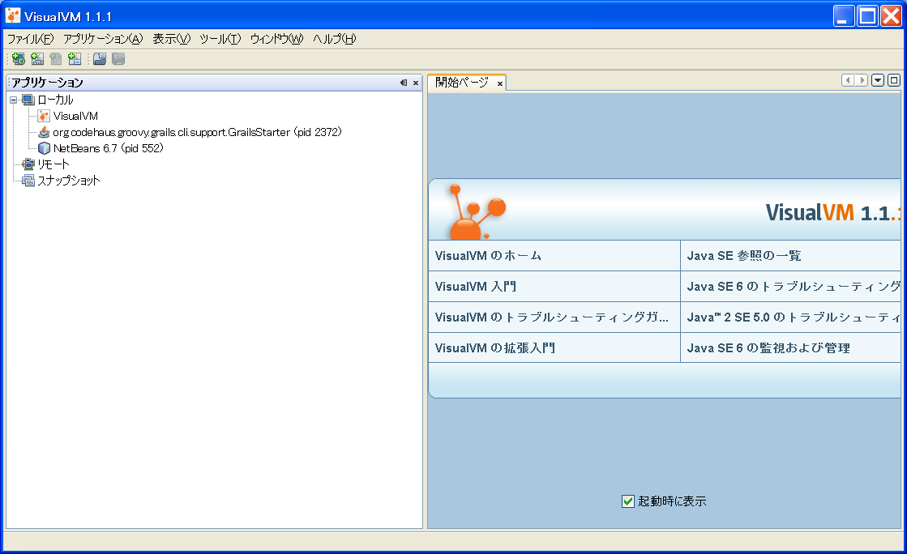
Task: Click the greyed Save floppy-disk icon
Action: click(118, 58)
